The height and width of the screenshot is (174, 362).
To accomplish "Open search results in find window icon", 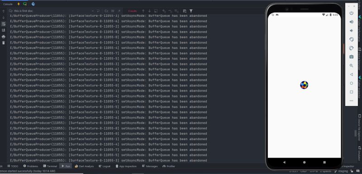I will click(x=156, y=11).
